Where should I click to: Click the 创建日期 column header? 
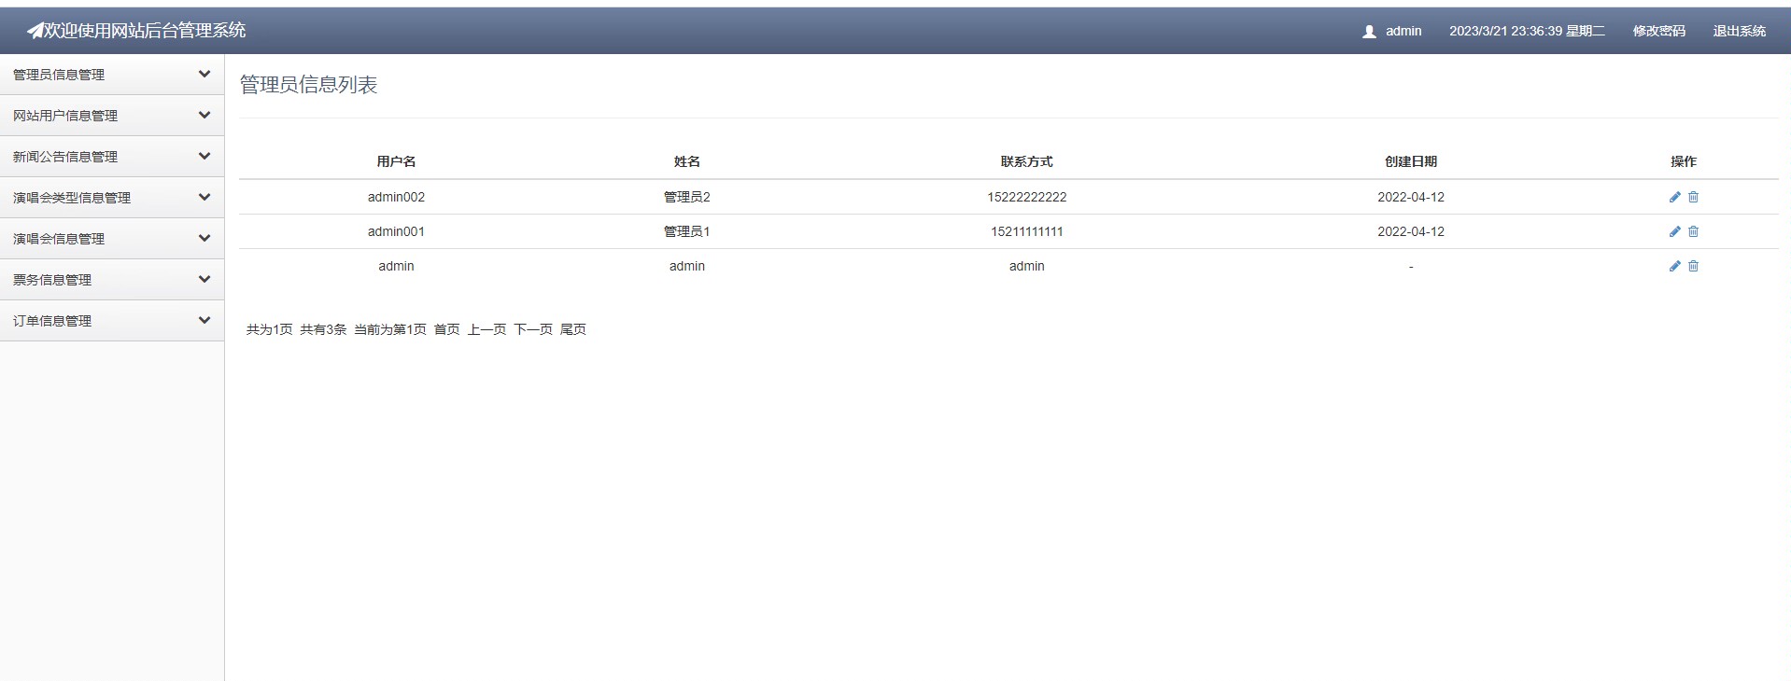coord(1411,161)
